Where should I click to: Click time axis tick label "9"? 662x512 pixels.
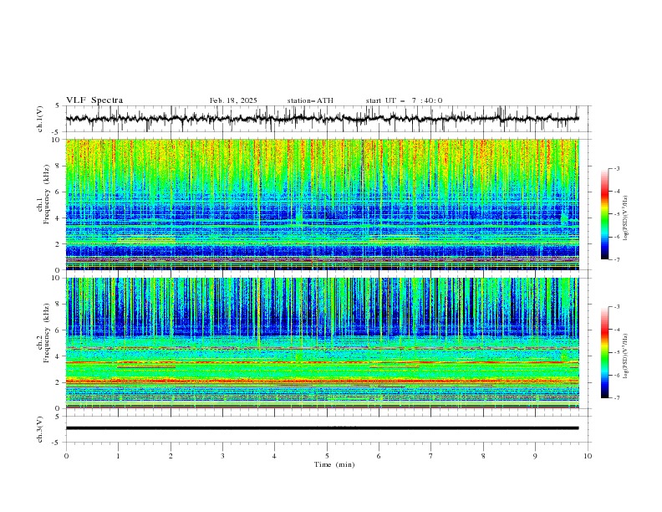pos(536,456)
